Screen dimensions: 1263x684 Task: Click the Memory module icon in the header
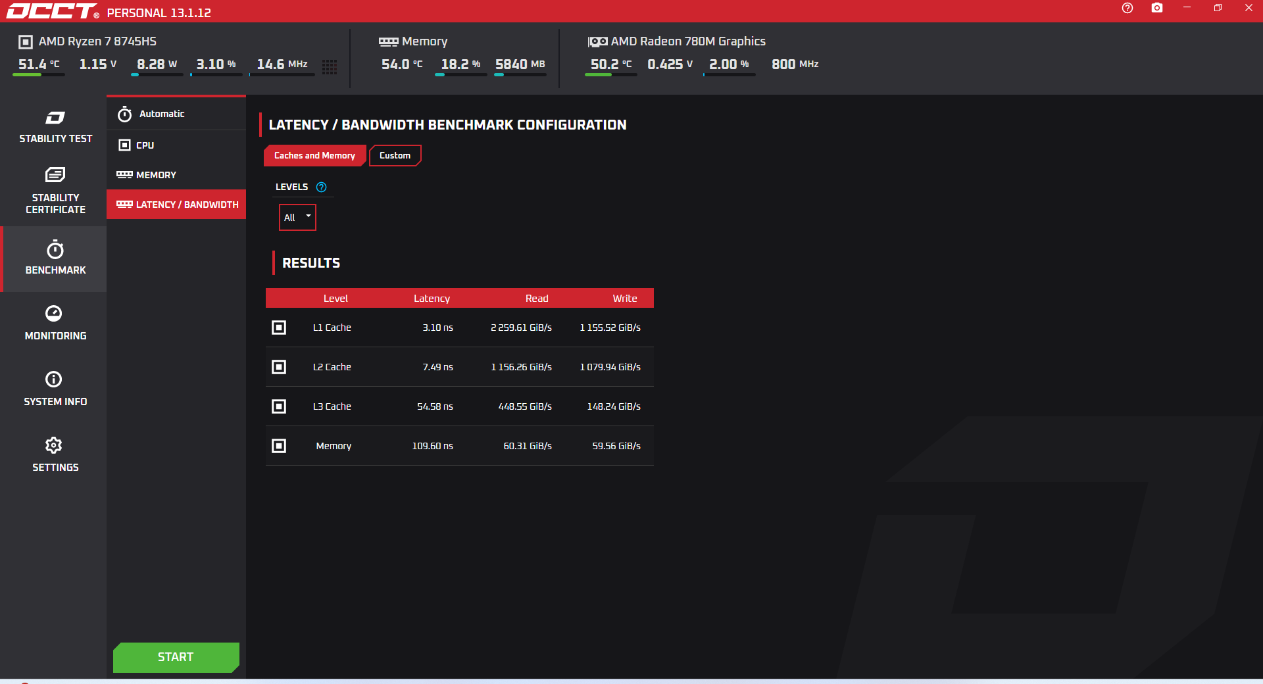coord(389,42)
